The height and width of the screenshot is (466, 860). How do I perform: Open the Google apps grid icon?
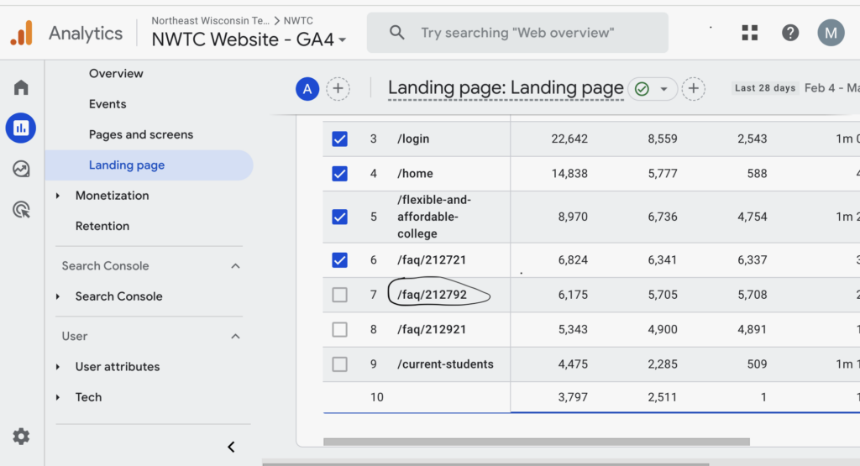click(749, 33)
